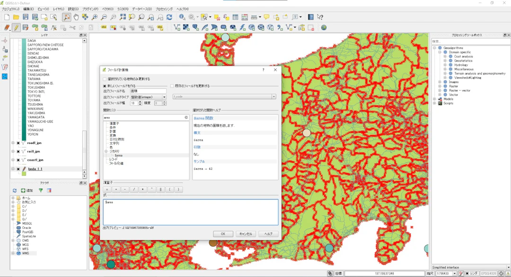Click the Map Tips speech bubble icon
This screenshot has height=277, width=511.
coord(266,17)
